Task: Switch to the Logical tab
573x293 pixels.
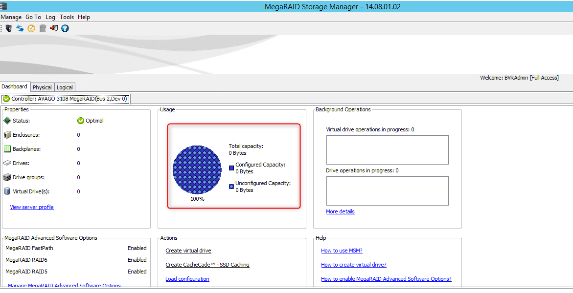Action: coord(65,87)
